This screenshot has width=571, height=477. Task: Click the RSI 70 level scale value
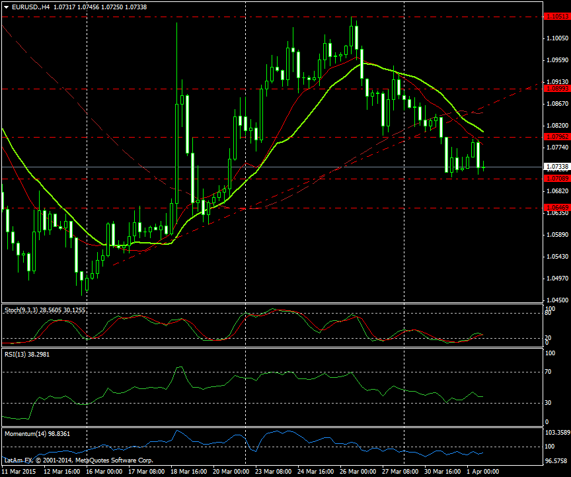coord(549,372)
